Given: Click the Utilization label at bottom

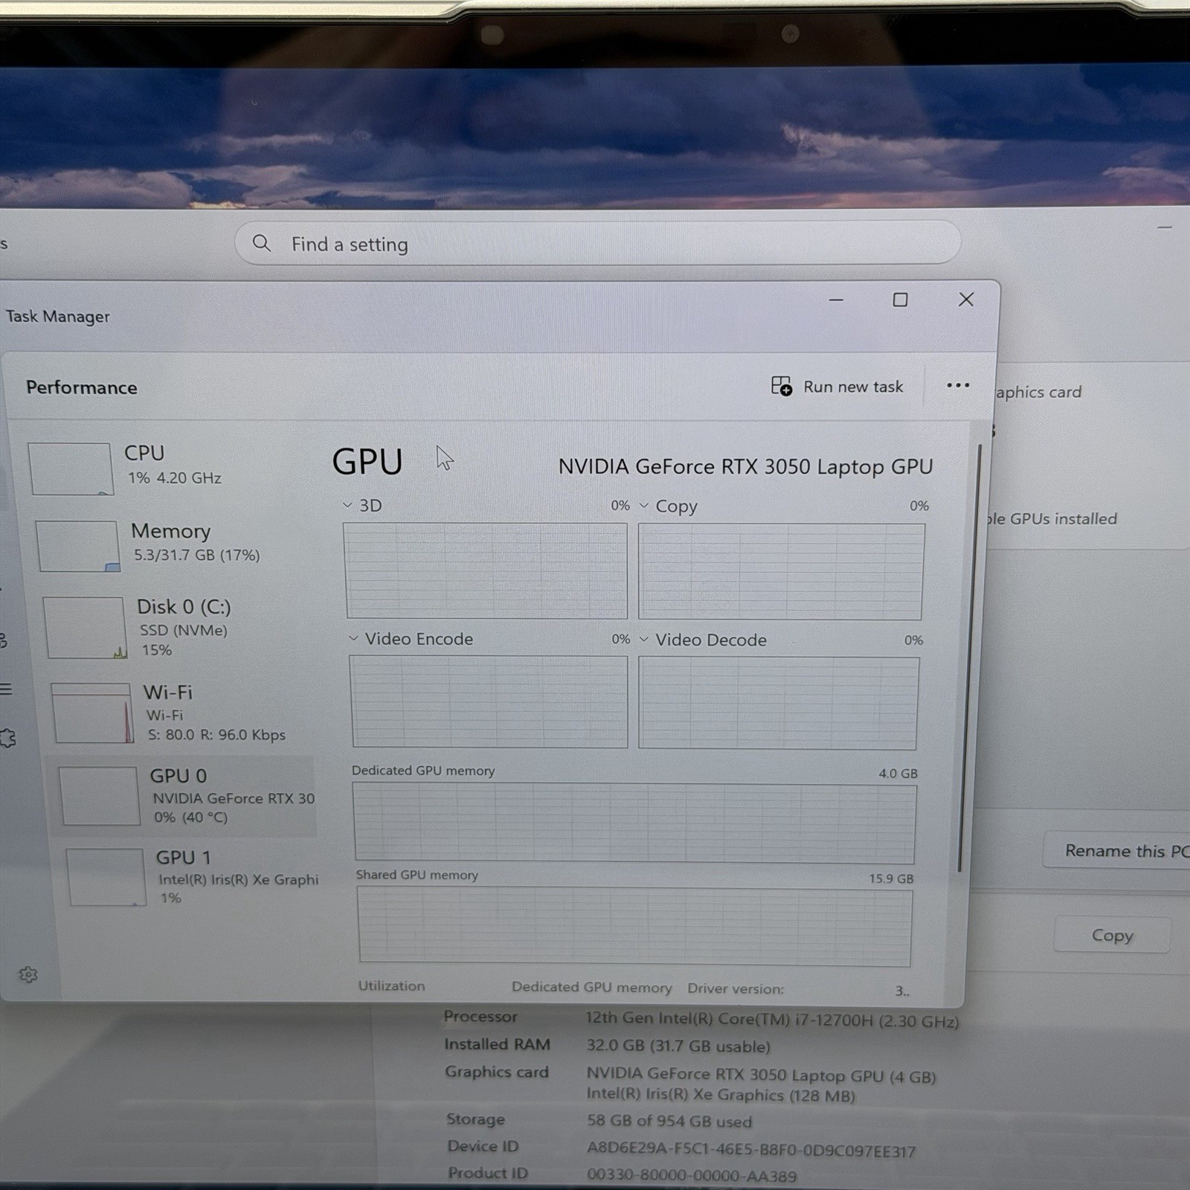Looking at the screenshot, I should pos(391,985).
